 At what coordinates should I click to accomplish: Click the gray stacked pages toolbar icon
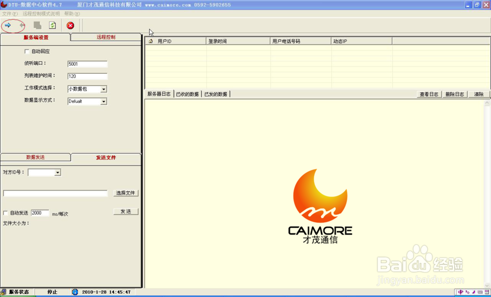click(38, 26)
